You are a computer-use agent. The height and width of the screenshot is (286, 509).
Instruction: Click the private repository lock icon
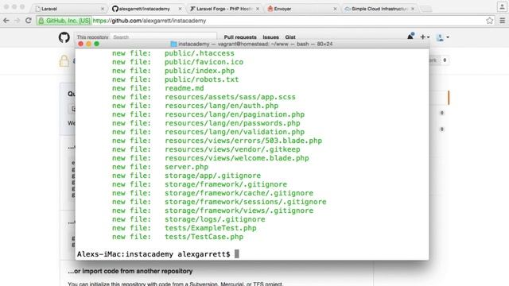coord(64,60)
